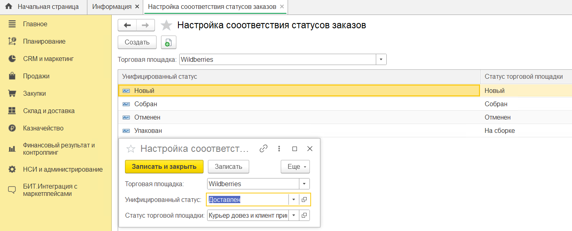Copy link icon in dialog header

click(263, 149)
